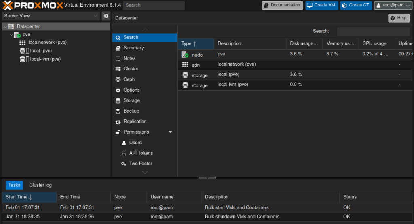Viewport: 414px width, 224px height.
Task: Click 'Feb 01 17:07:31' start time cell
Action: pyautogui.click(x=29, y=208)
